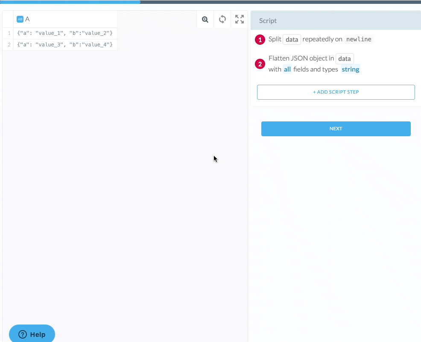
Task: Click the magnifier zoom icon above the grid
Action: [205, 19]
